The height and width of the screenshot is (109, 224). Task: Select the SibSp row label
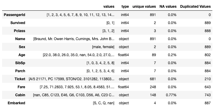click(x=20, y=63)
